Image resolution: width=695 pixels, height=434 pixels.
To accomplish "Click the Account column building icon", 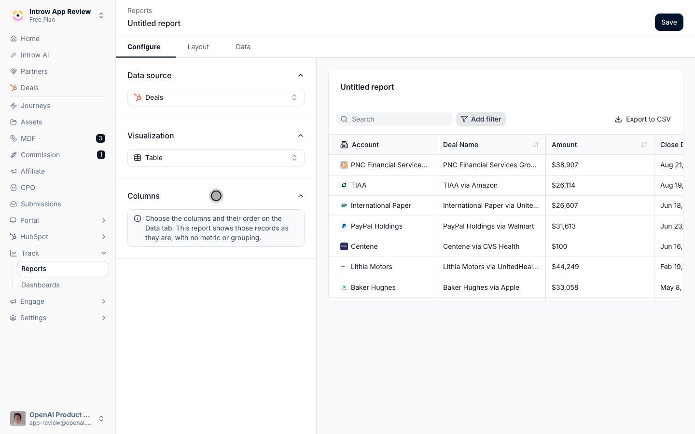I will pos(344,145).
